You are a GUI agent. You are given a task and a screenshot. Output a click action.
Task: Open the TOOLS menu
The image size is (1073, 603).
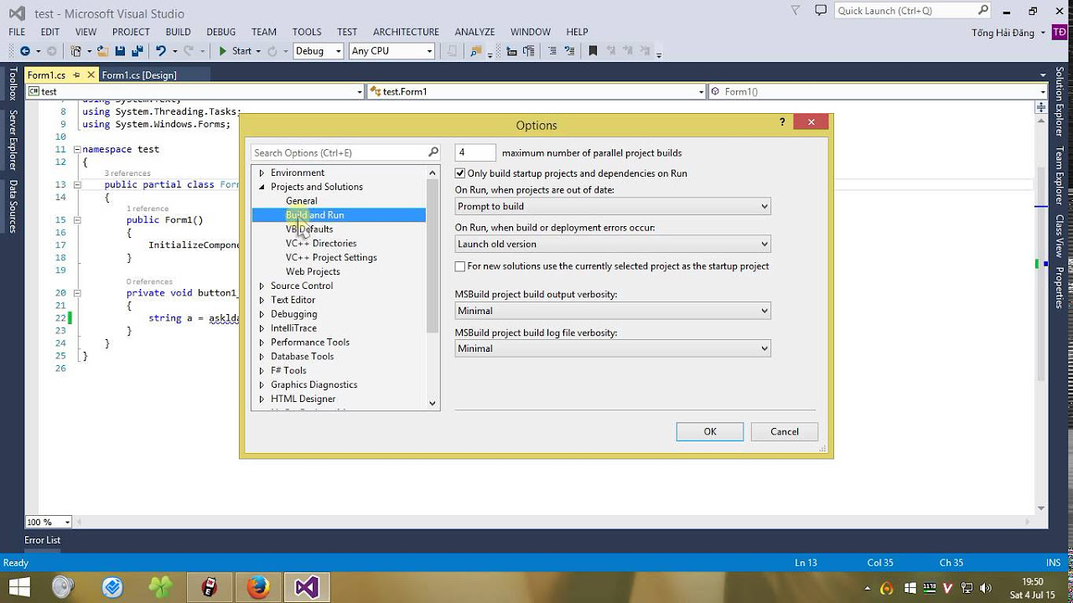[307, 32]
